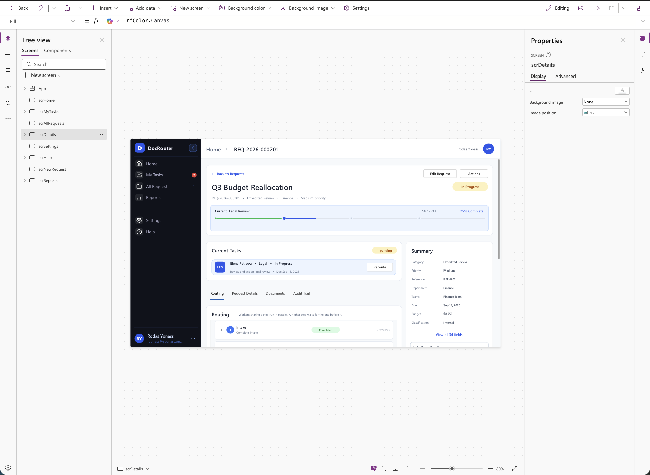Click scrDetails more options ellipsis in tree
The height and width of the screenshot is (475, 650).
pos(101,134)
